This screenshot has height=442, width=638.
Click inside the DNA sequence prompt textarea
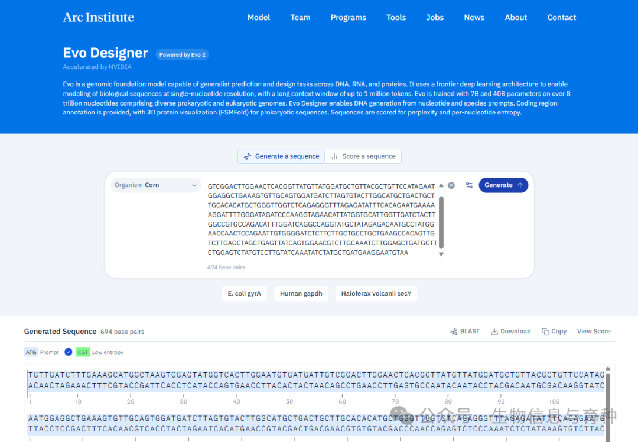pyautogui.click(x=321, y=220)
